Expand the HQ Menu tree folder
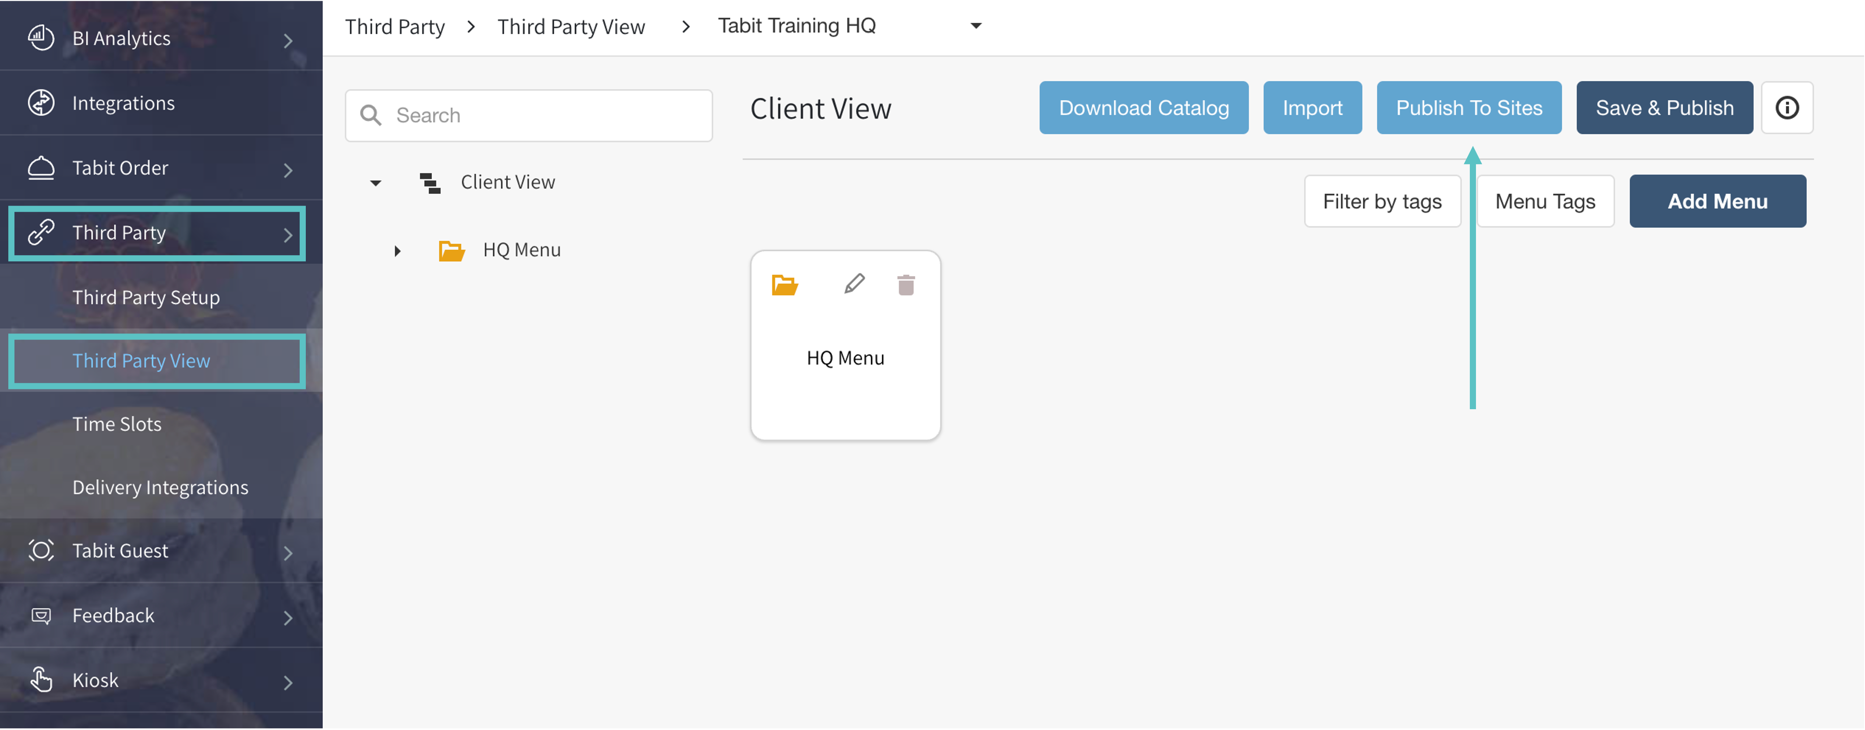1865x730 pixels. coord(397,251)
